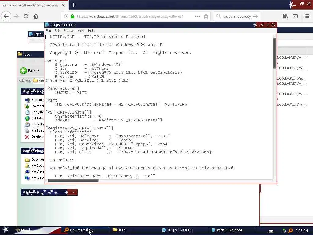Submit the truetranspercey search arrow
This screenshot has width=313, height=235.
point(255,17)
